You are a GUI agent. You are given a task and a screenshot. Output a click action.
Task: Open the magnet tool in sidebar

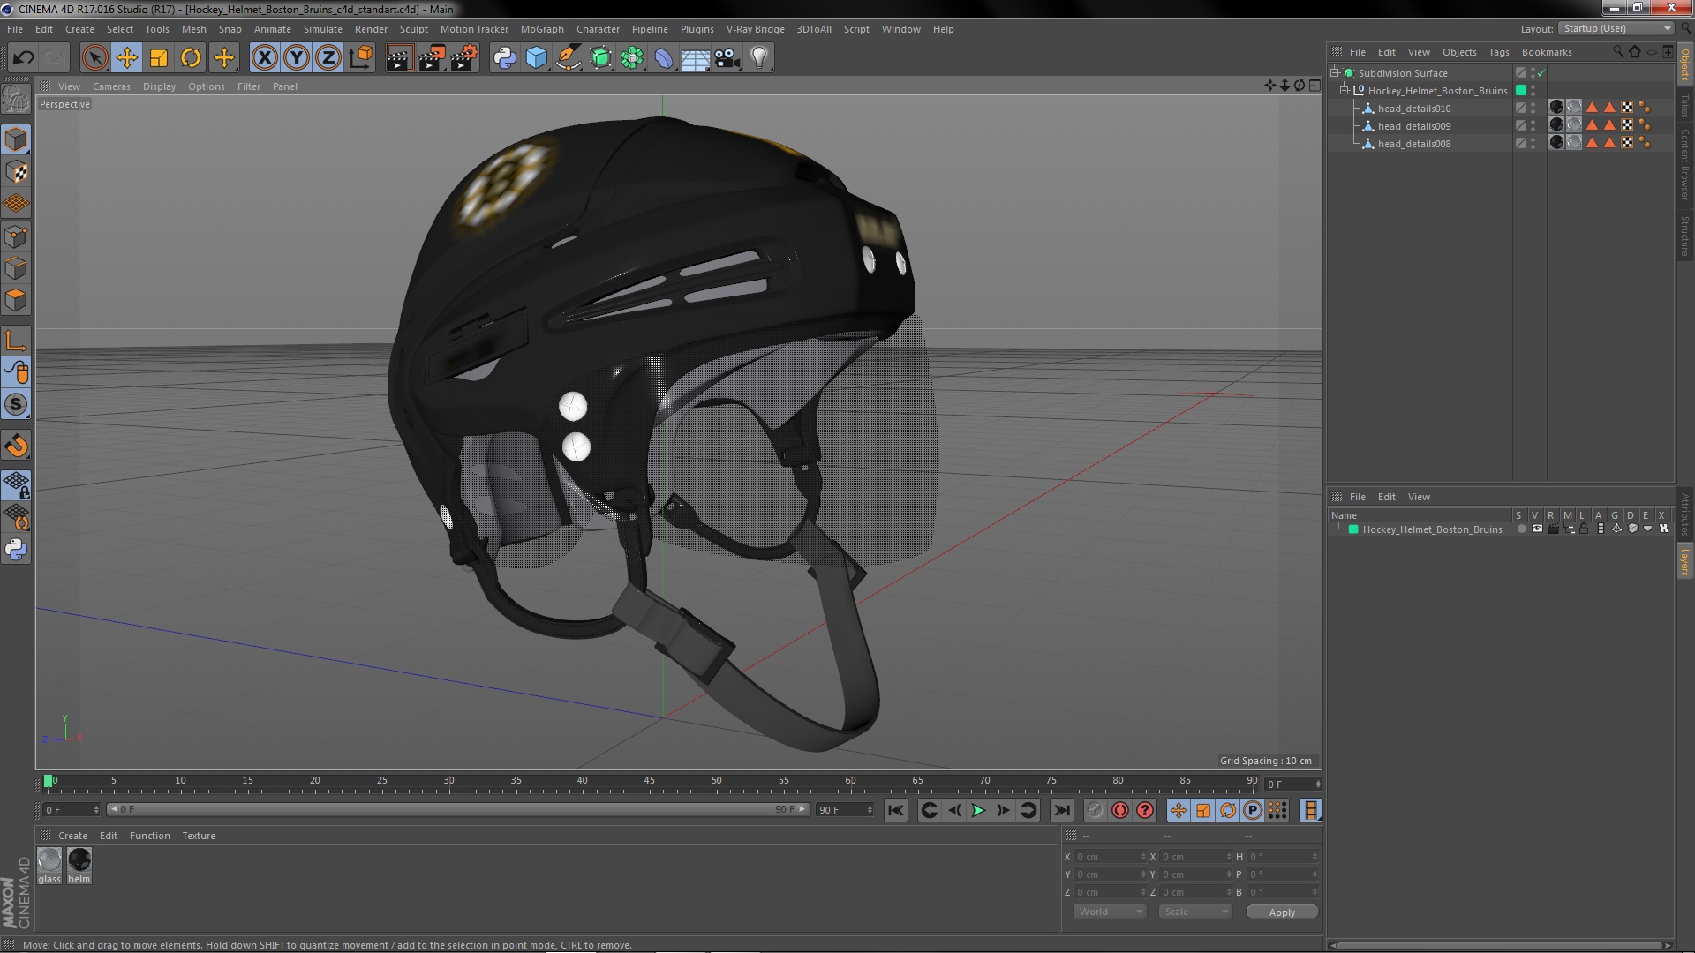[16, 446]
